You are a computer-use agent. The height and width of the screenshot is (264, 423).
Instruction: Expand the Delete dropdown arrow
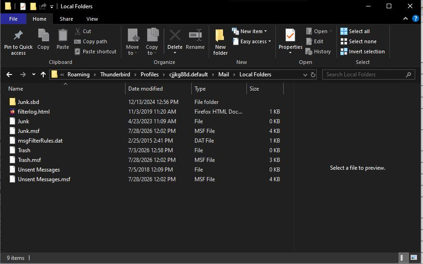pos(175,53)
